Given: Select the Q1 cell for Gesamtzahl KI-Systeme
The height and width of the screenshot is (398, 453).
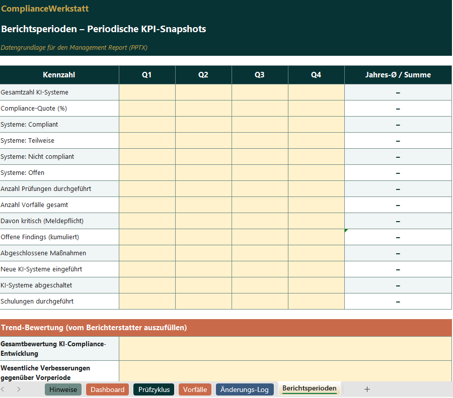Looking at the screenshot, I should (146, 92).
